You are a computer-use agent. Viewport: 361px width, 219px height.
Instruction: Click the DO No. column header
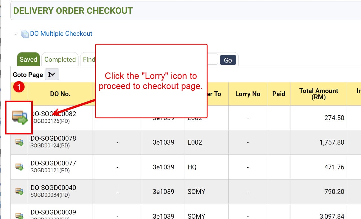(60, 94)
